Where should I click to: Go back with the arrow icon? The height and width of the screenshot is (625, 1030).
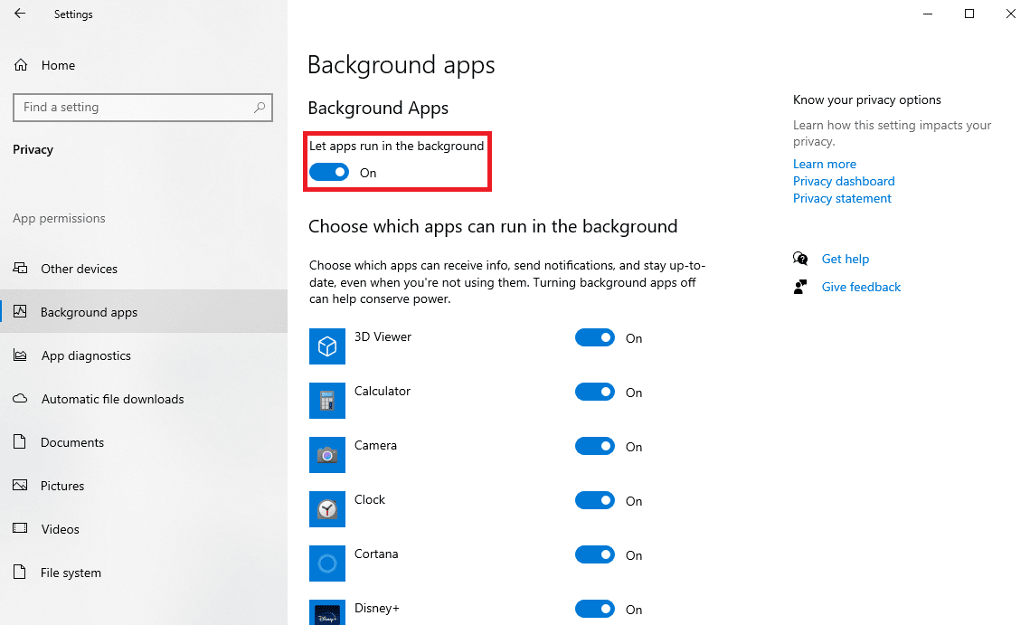[x=20, y=14]
